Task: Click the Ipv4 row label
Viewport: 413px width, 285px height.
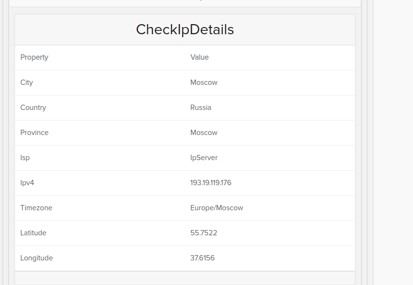Action: click(26, 183)
